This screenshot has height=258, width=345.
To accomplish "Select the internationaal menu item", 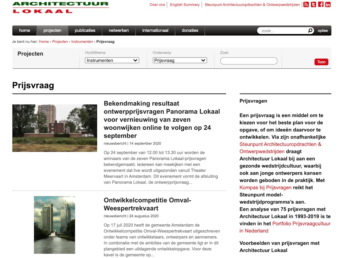I will (155, 31).
